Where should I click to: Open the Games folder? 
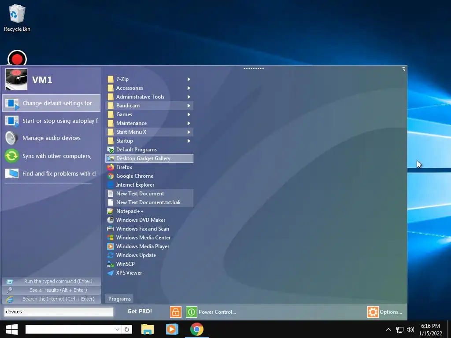click(149, 114)
